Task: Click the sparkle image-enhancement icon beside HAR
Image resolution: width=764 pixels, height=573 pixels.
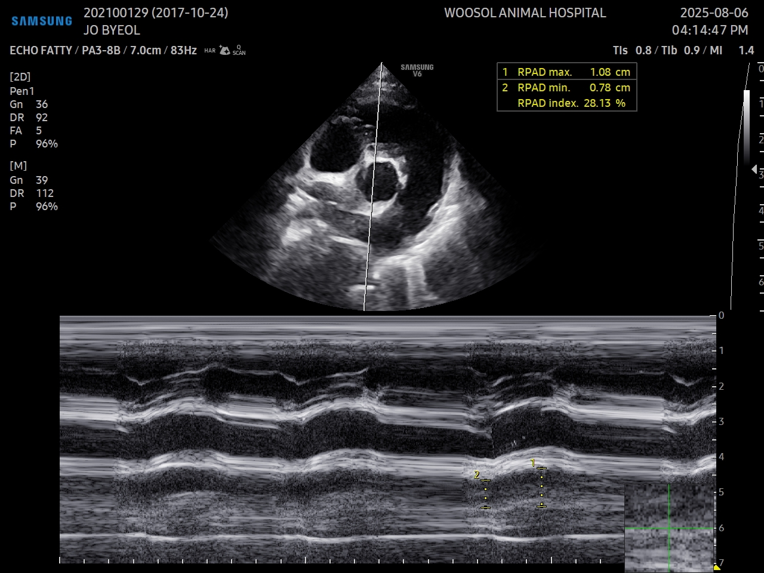Action: pyautogui.click(x=224, y=50)
